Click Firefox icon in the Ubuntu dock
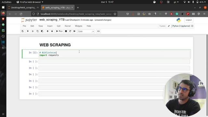This screenshot has height=117, width=208. click(x=3, y=13)
